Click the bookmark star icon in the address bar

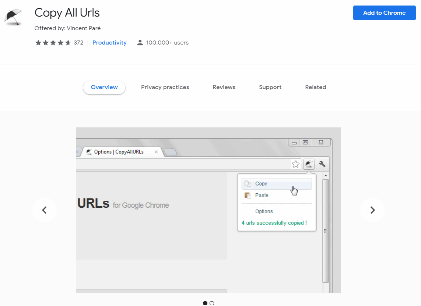coord(295,164)
